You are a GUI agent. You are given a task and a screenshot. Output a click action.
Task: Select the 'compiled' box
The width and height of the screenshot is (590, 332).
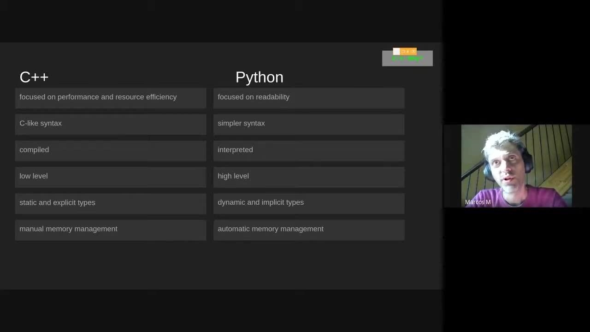[111, 150]
